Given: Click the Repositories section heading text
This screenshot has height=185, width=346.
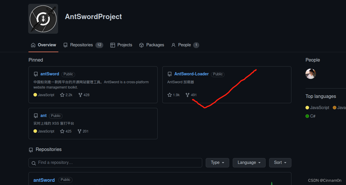Looking at the screenshot, I should (48, 150).
